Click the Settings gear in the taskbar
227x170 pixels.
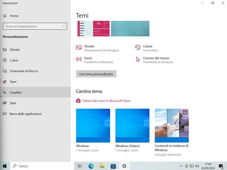pyautogui.click(x=124, y=166)
